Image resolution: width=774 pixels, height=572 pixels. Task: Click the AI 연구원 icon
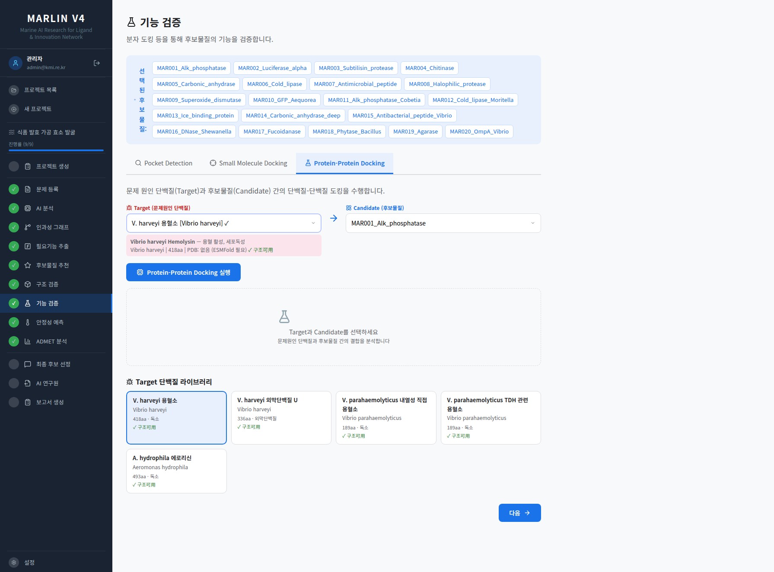(x=28, y=383)
